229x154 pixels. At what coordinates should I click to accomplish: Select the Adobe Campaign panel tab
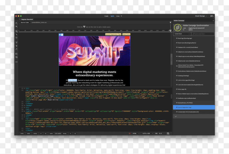179,21
